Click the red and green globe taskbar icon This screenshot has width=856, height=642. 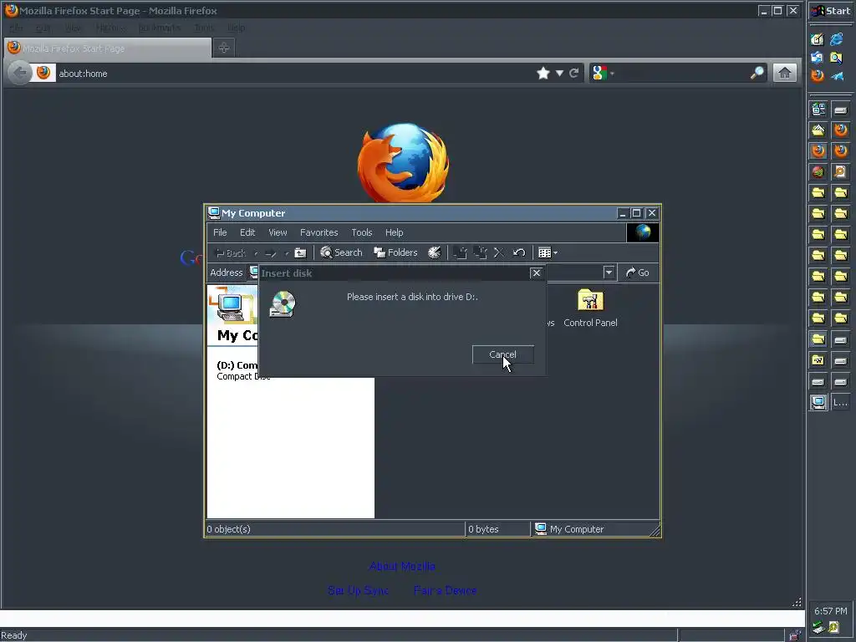(818, 172)
